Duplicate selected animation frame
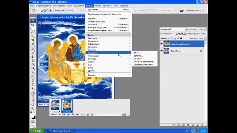The image size is (237, 133). pos(88,115)
